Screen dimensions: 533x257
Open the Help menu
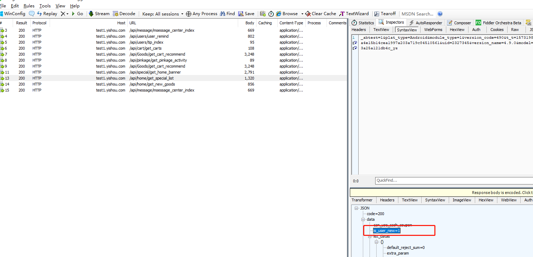point(75,6)
